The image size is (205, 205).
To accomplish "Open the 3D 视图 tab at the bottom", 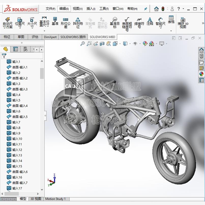I will coord(36,199).
